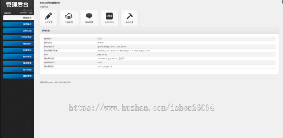This screenshot has width=283, height=138.
Task: Click the 服务器时间 row label
Action: (x=49, y=58)
